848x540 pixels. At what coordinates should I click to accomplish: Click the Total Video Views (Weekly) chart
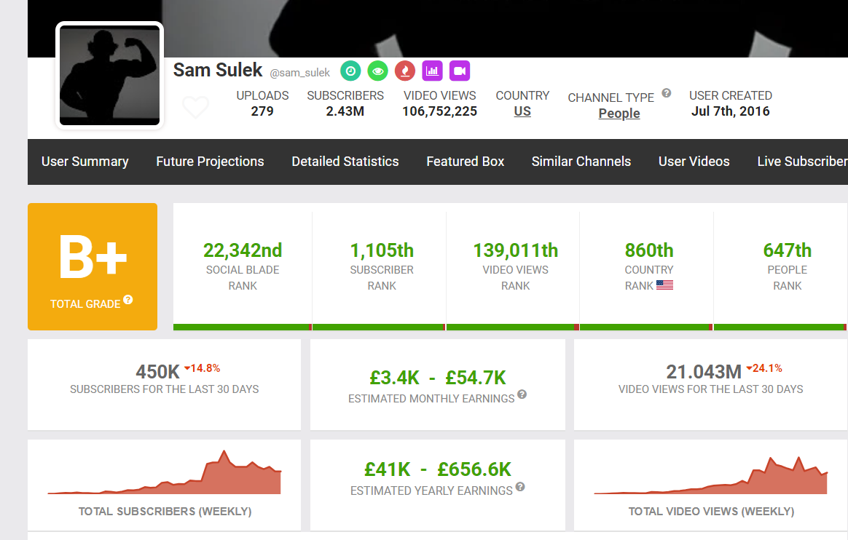tap(710, 475)
